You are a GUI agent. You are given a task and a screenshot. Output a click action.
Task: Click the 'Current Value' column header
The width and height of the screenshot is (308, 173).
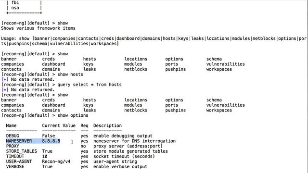[x=59, y=125]
